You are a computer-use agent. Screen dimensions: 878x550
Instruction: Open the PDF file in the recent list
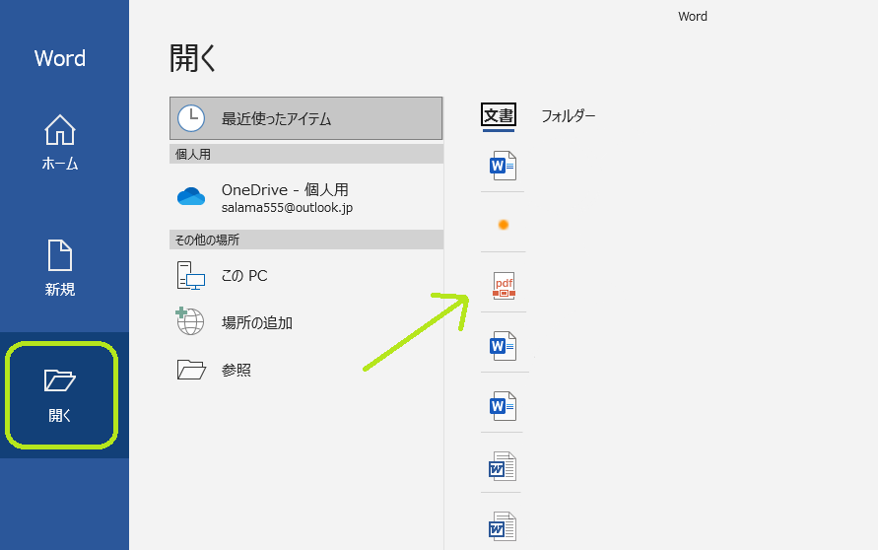(504, 286)
